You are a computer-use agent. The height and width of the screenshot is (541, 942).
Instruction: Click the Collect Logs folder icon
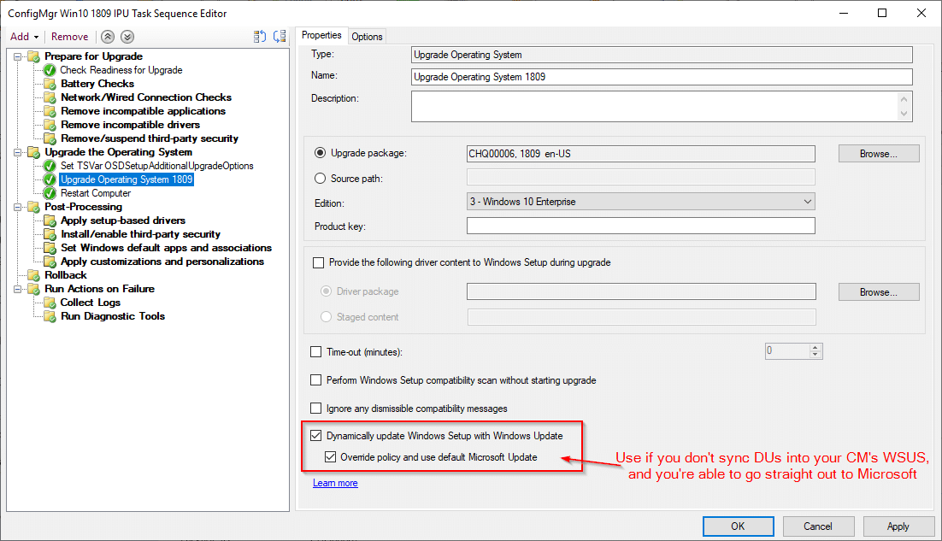coord(50,303)
